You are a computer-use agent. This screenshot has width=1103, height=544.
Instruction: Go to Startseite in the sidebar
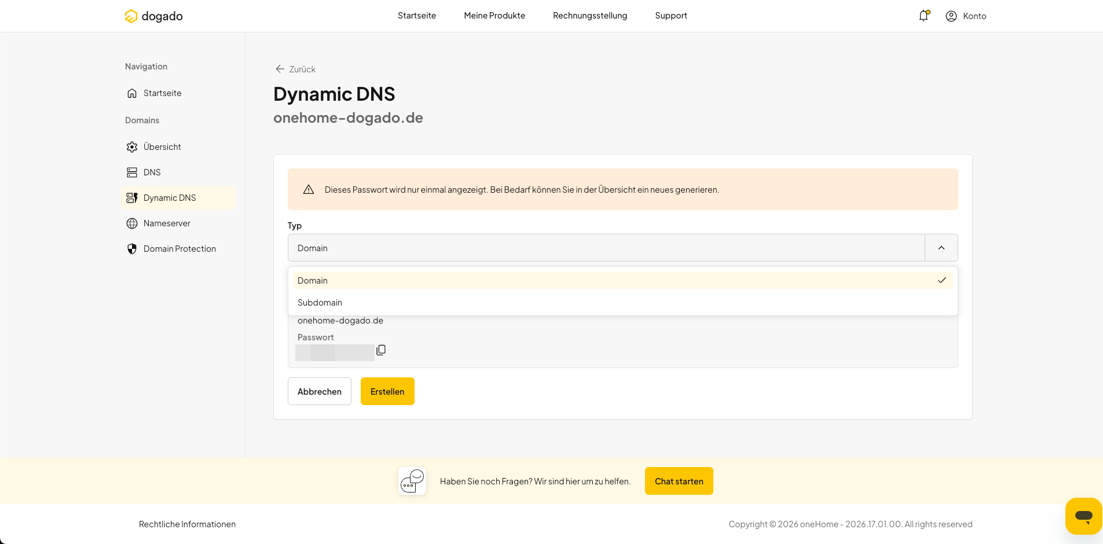click(162, 93)
